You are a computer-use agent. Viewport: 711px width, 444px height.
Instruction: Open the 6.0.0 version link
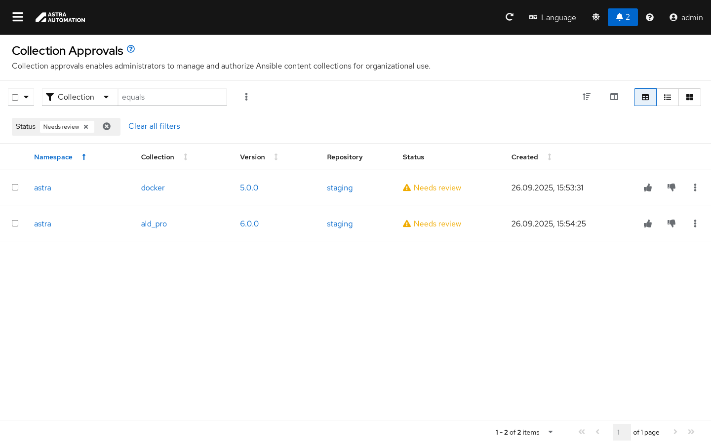point(249,224)
